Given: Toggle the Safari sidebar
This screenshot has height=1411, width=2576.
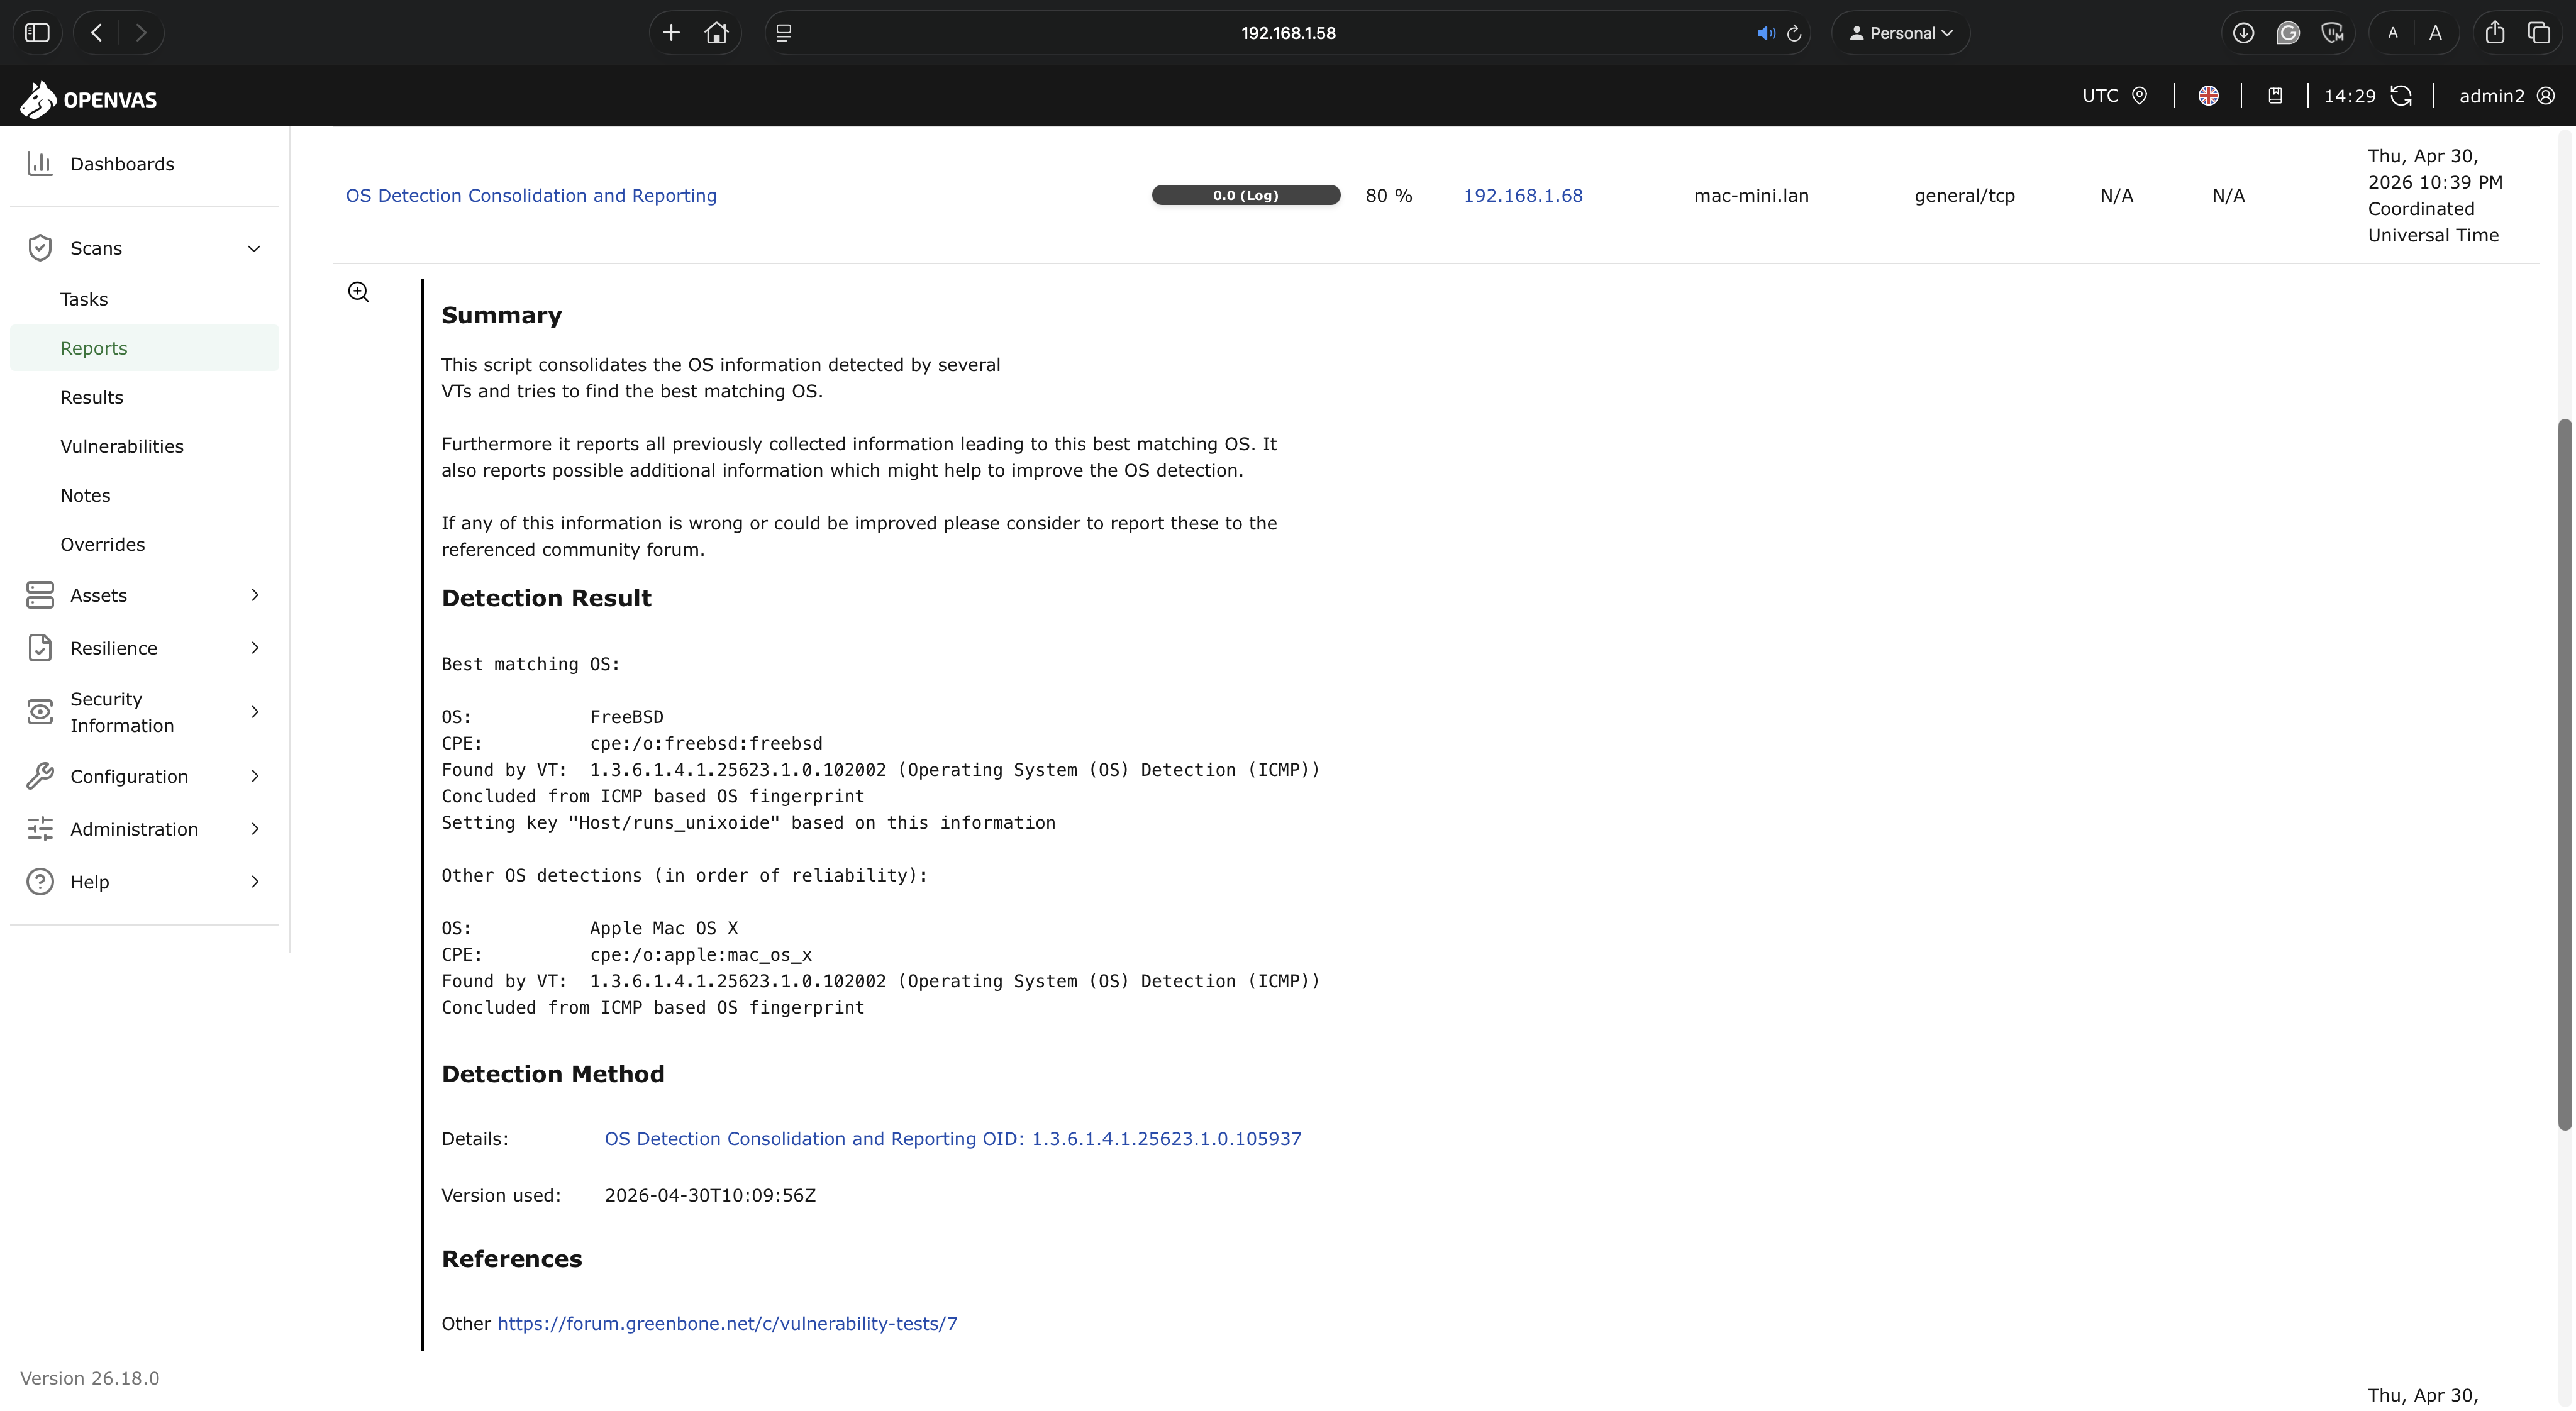Looking at the screenshot, I should (37, 33).
